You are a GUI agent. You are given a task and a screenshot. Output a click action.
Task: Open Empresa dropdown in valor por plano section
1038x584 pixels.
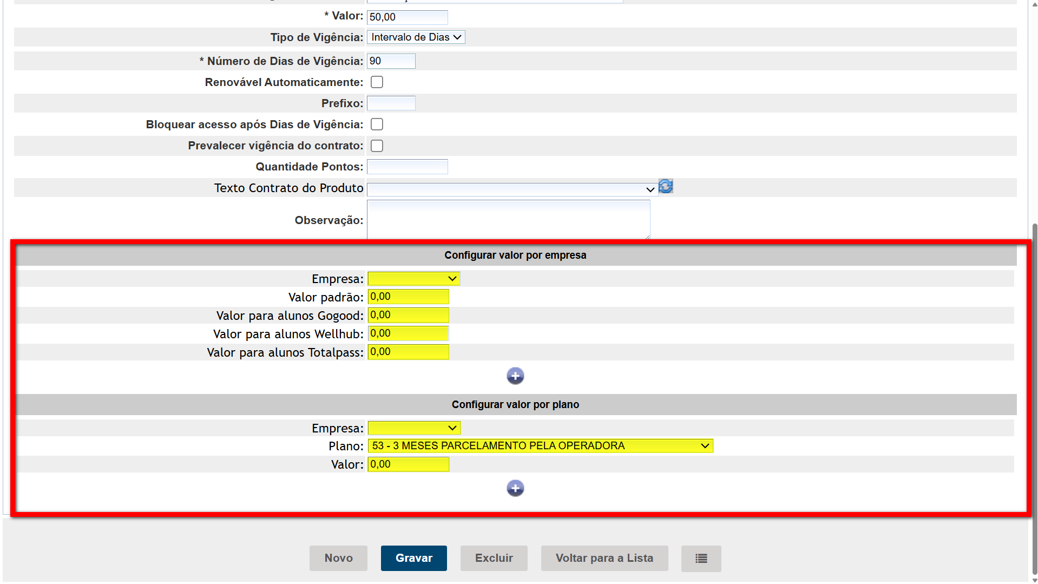413,428
